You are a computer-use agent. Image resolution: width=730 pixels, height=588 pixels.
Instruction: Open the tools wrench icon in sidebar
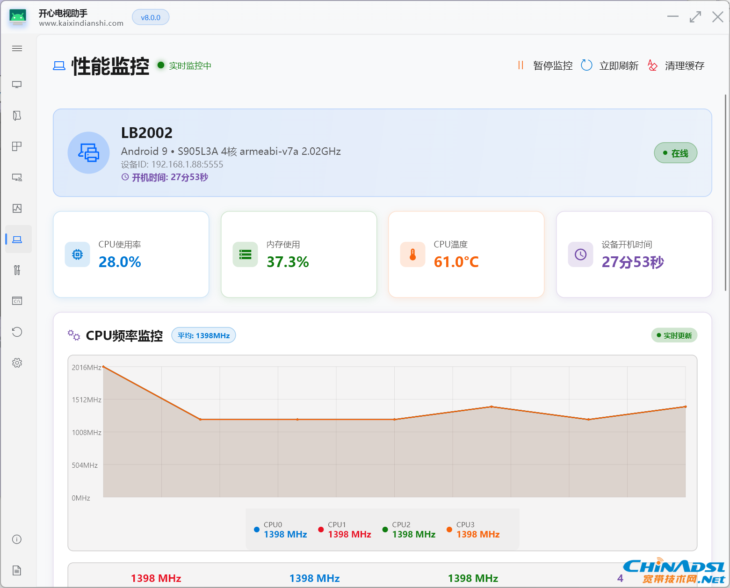click(17, 270)
